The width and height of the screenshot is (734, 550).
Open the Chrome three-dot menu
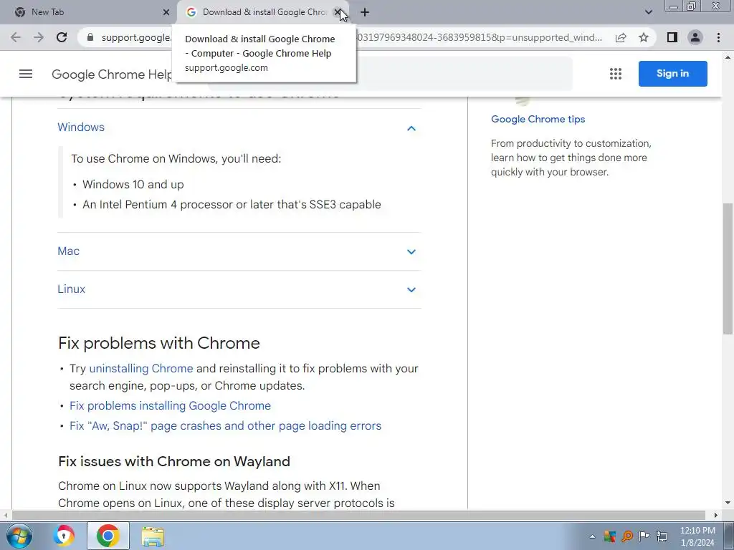point(718,37)
